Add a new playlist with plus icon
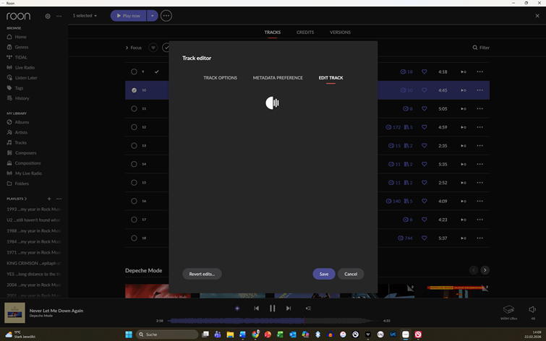546x341 pixels. (49, 199)
